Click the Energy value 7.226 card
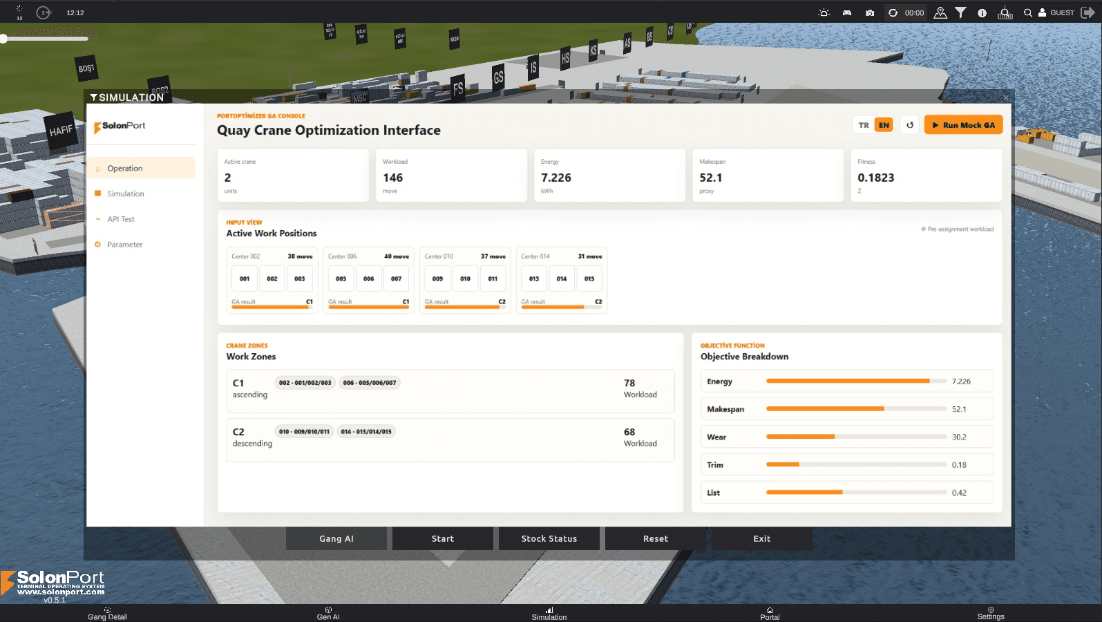Viewport: 1102px width, 622px height. pos(609,175)
